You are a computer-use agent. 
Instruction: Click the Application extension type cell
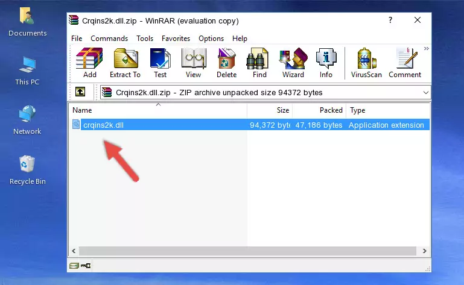(386, 125)
